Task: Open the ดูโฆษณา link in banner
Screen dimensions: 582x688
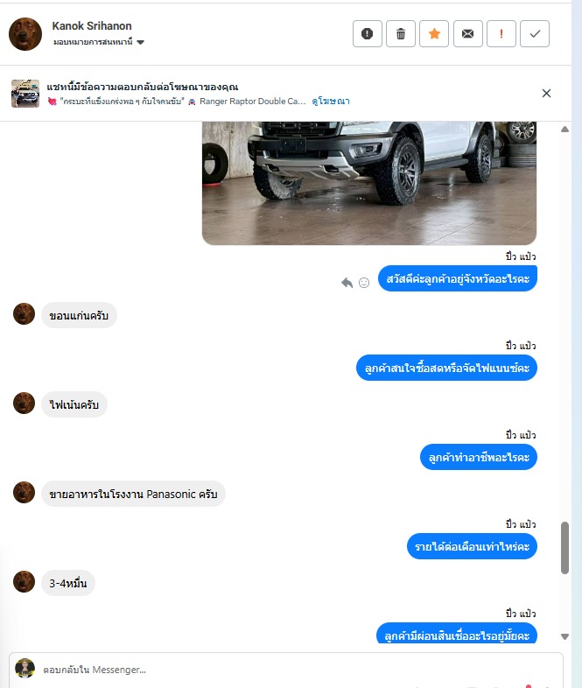Action: [x=331, y=102]
